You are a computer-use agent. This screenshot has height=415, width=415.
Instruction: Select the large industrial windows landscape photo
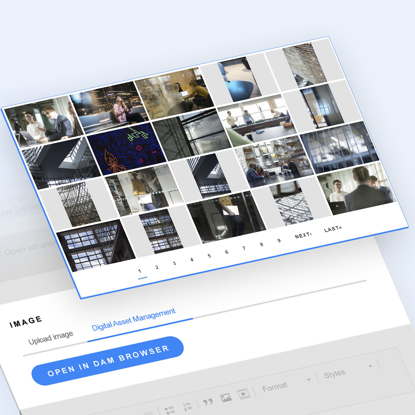(x=96, y=245)
